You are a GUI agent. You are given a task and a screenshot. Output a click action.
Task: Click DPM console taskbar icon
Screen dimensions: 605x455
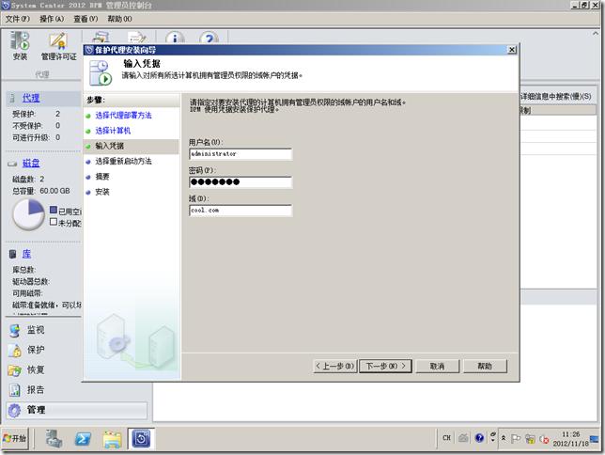[141, 438]
